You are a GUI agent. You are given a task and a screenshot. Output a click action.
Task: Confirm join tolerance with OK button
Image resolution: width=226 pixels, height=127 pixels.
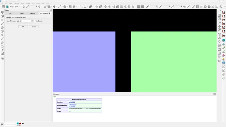pos(23,27)
